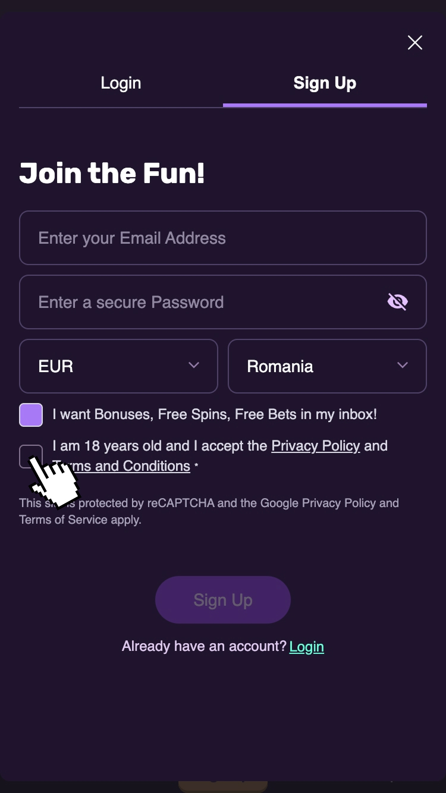
Task: Click the "I am 18 years old" label
Action: pyautogui.click(x=161, y=446)
